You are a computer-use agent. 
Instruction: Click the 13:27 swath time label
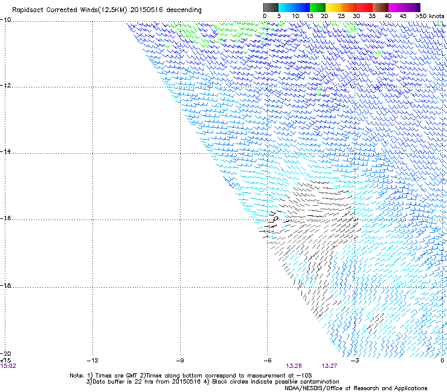(329, 366)
